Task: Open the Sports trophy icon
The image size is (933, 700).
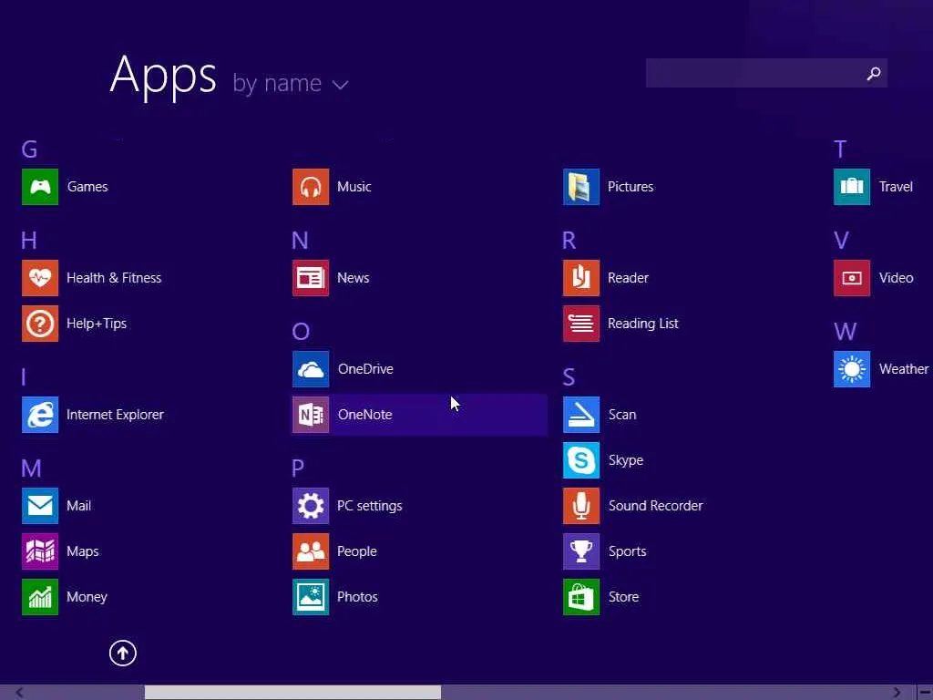Action: click(x=581, y=551)
